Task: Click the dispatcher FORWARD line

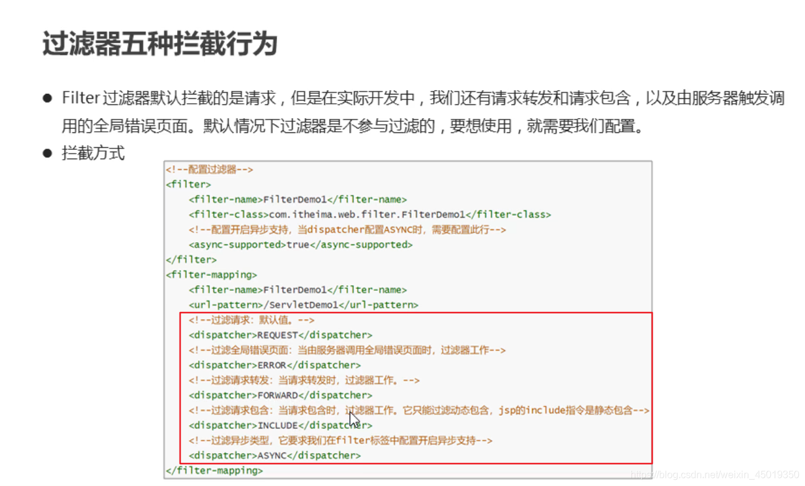Action: point(281,395)
